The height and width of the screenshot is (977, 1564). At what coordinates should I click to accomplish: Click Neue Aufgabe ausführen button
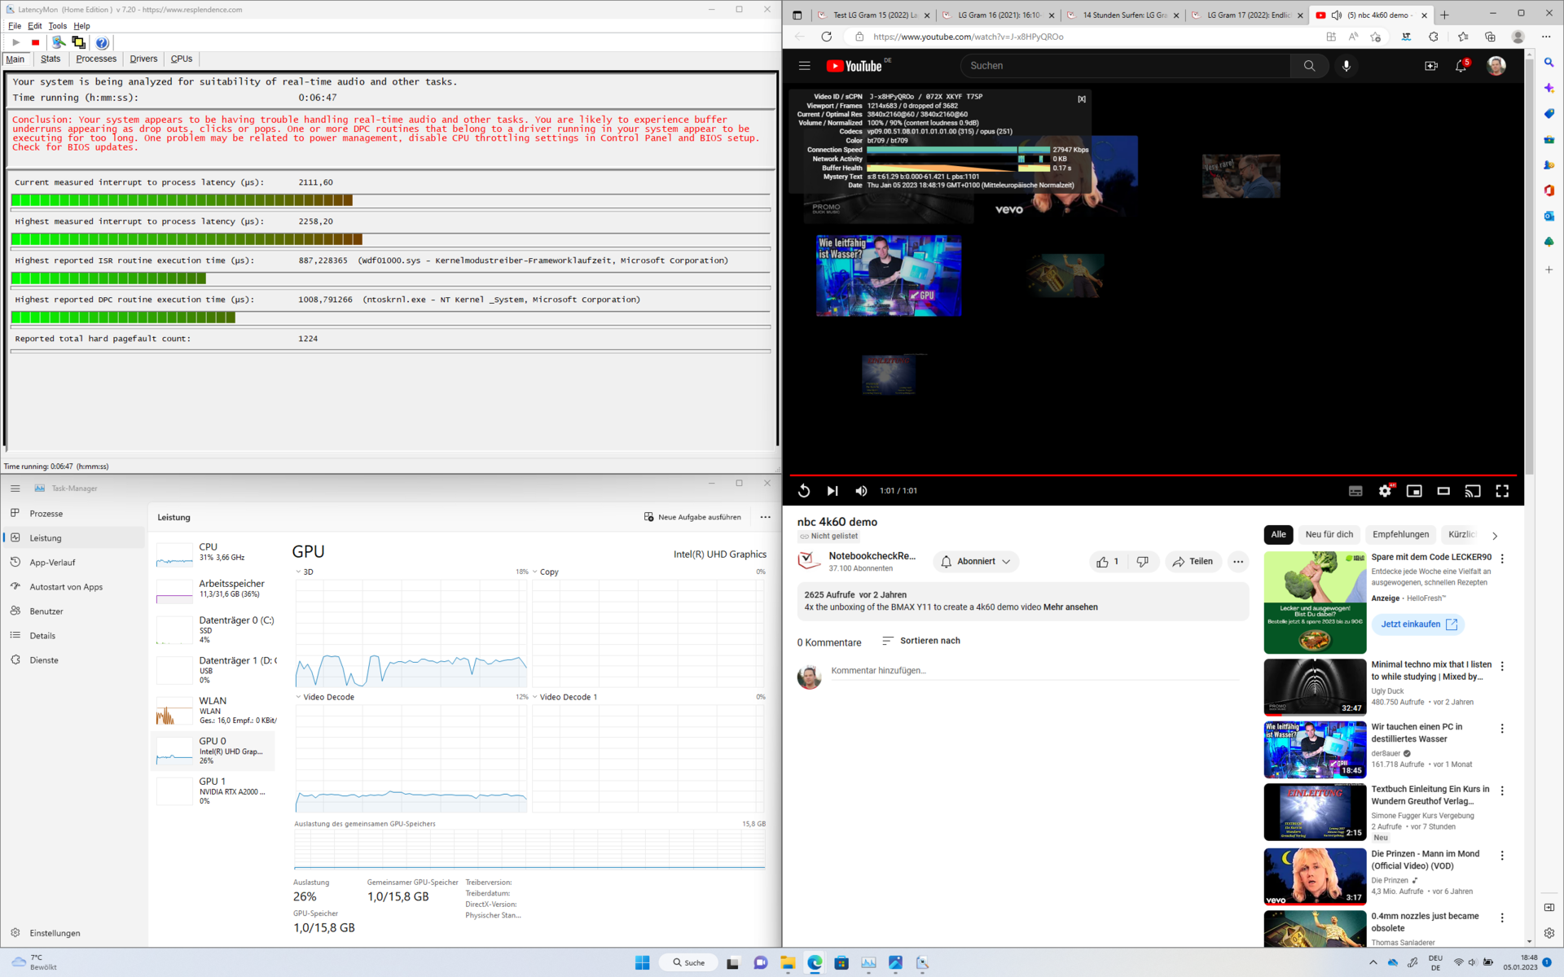click(692, 517)
